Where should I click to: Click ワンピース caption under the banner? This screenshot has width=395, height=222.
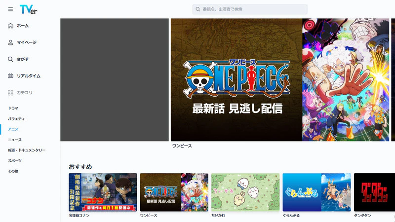pos(182,146)
